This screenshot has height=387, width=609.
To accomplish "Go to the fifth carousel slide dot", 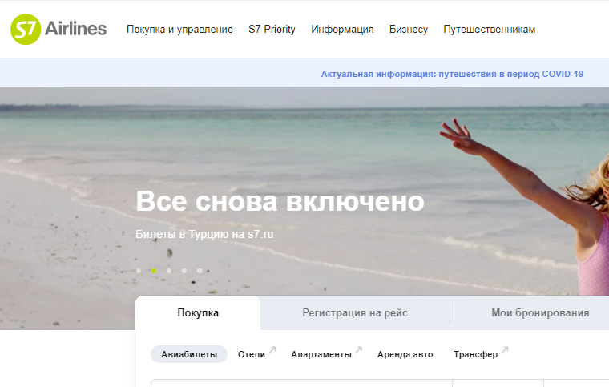I will [200, 271].
